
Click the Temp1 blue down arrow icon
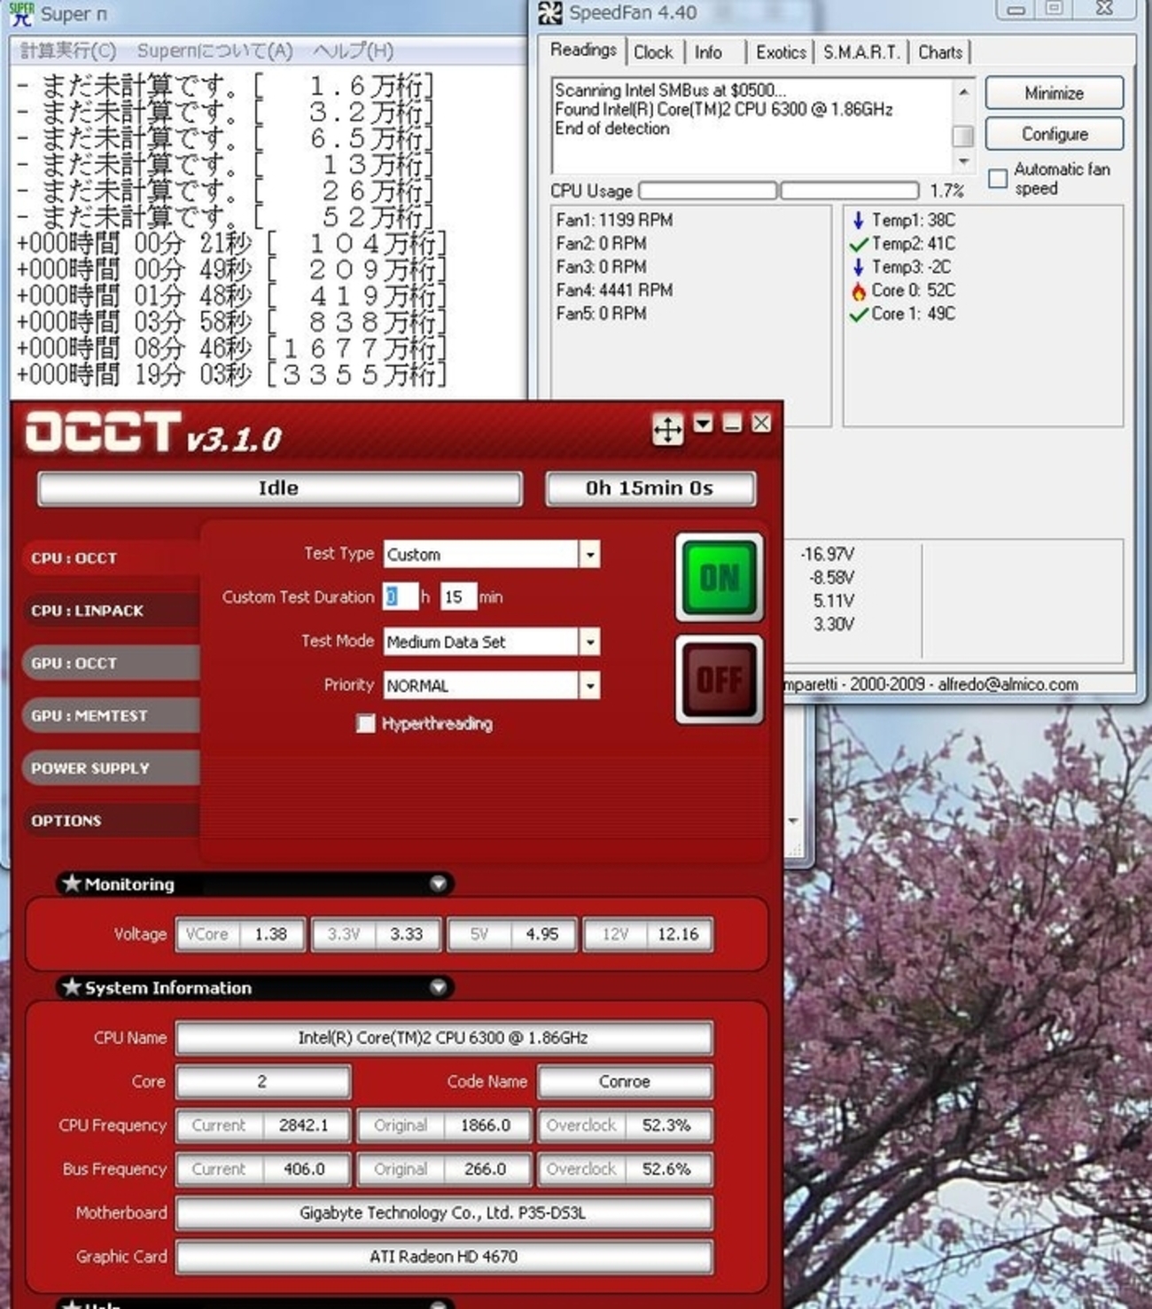tap(858, 220)
